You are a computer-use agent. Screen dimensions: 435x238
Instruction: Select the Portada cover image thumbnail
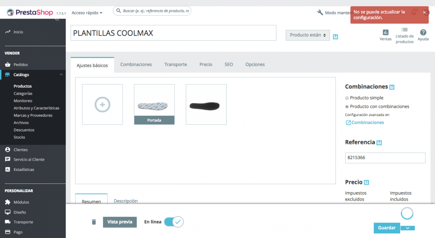(x=154, y=104)
